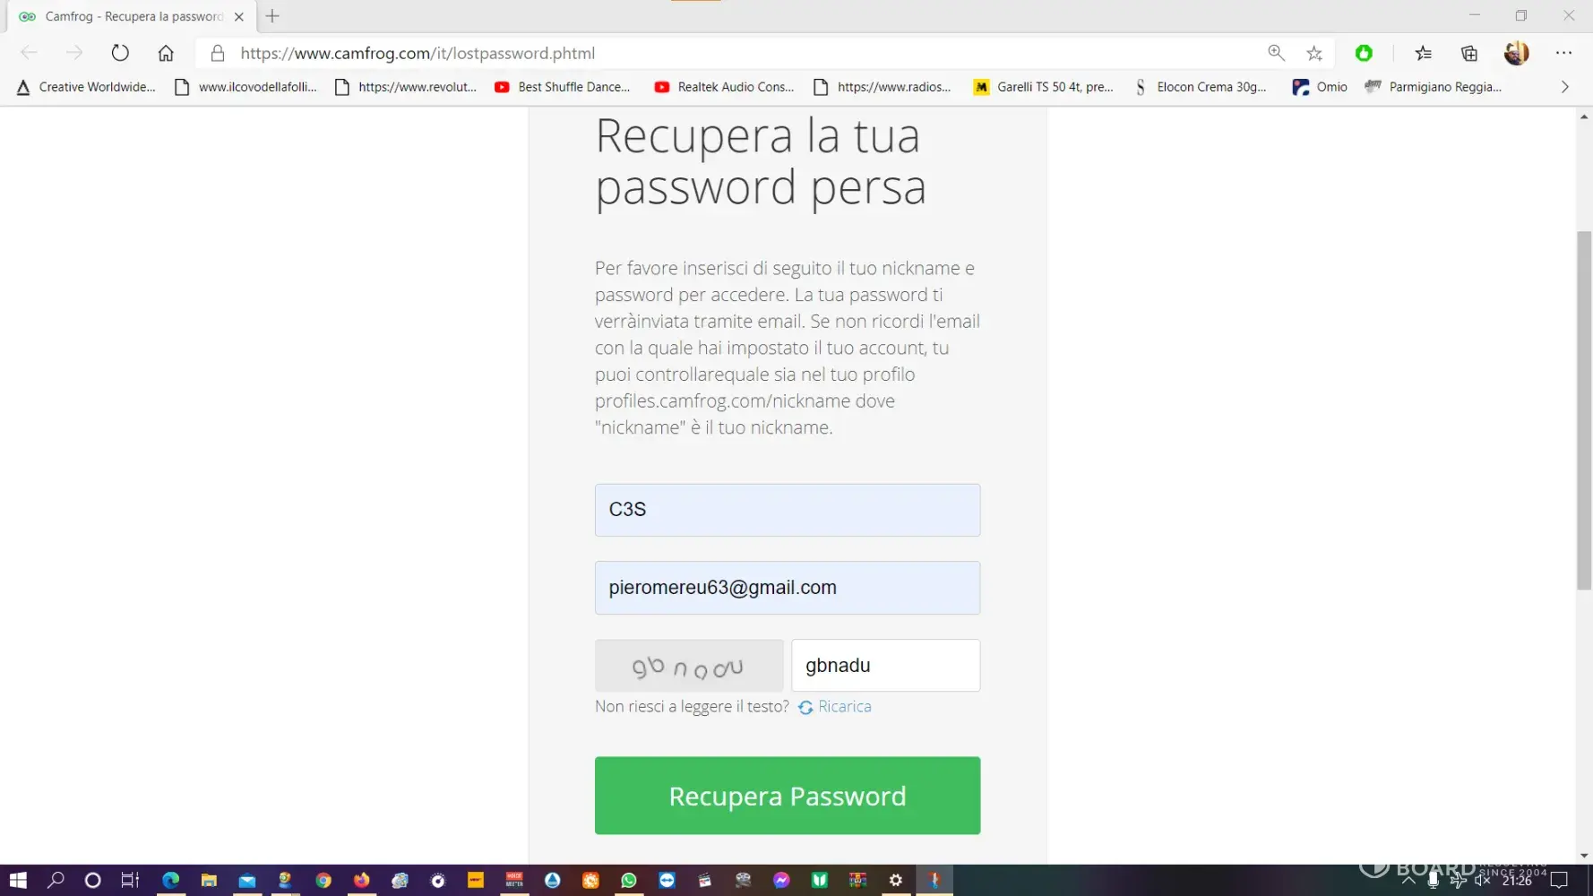The height and width of the screenshot is (896, 1593).
Task: Go to the browser home page
Action: pyautogui.click(x=166, y=53)
